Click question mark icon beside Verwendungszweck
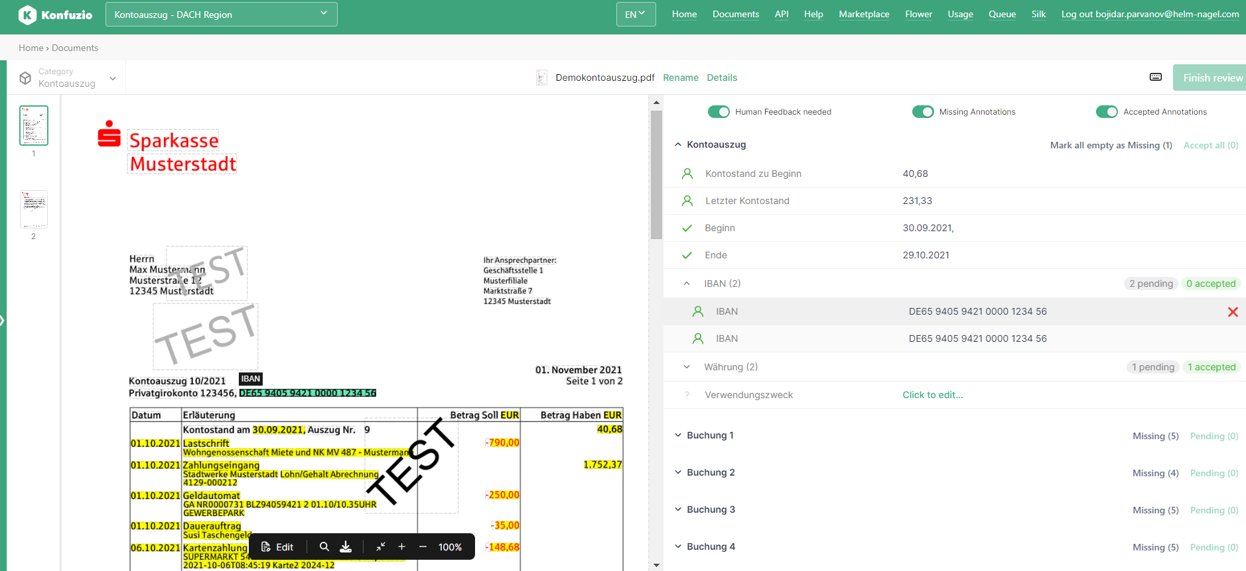 pyautogui.click(x=687, y=395)
